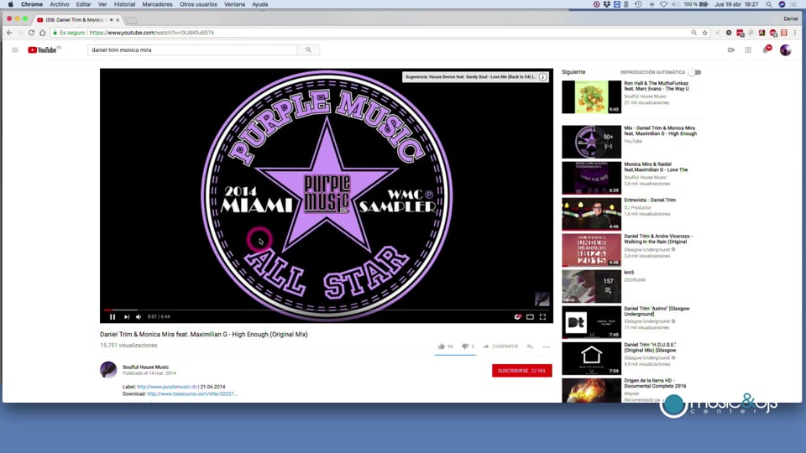Click the 15.751 visualizaciones count
The image size is (806, 453).
click(128, 346)
